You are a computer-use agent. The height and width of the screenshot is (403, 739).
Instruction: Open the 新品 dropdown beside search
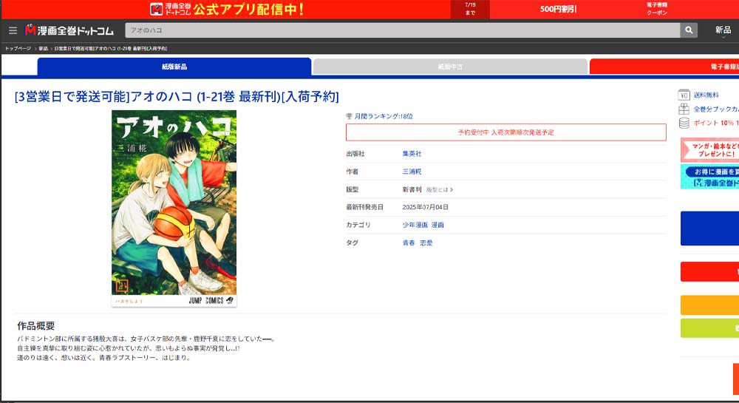point(723,30)
